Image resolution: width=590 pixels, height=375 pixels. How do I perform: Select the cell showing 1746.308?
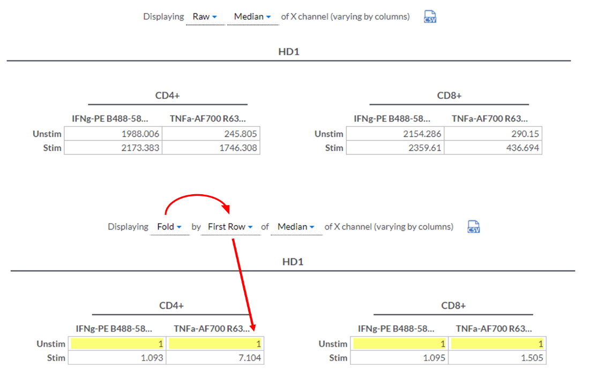click(x=211, y=148)
